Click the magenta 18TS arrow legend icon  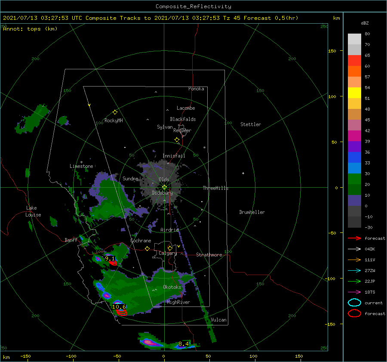point(354,292)
